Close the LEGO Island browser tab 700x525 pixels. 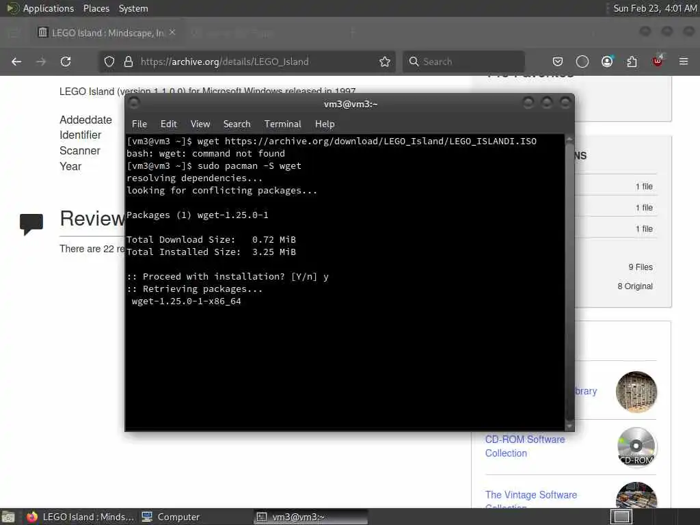coord(172,33)
